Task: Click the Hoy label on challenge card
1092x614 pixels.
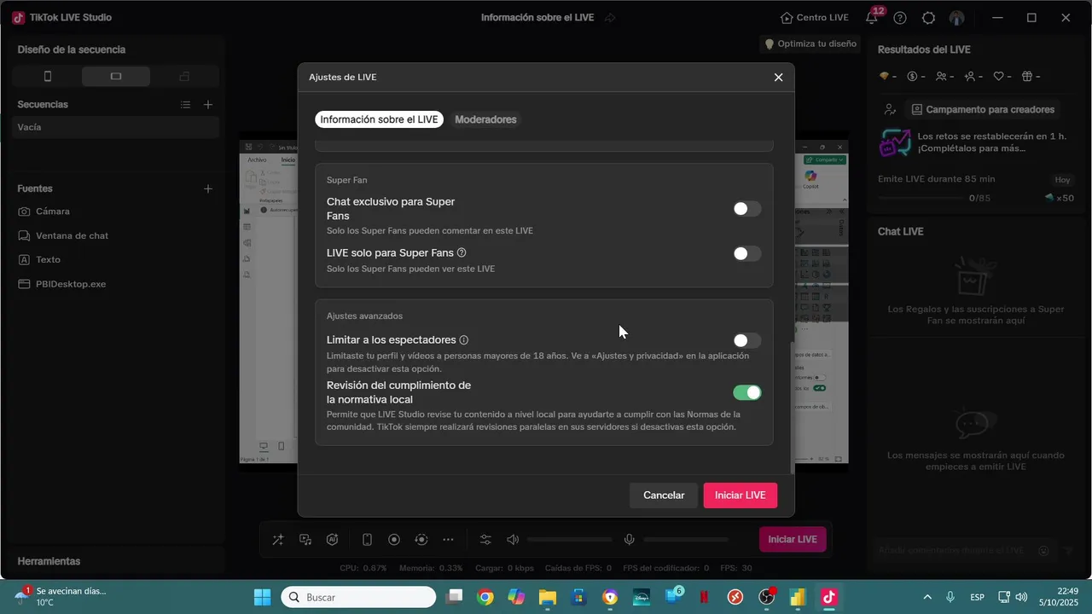Action: tap(1062, 180)
